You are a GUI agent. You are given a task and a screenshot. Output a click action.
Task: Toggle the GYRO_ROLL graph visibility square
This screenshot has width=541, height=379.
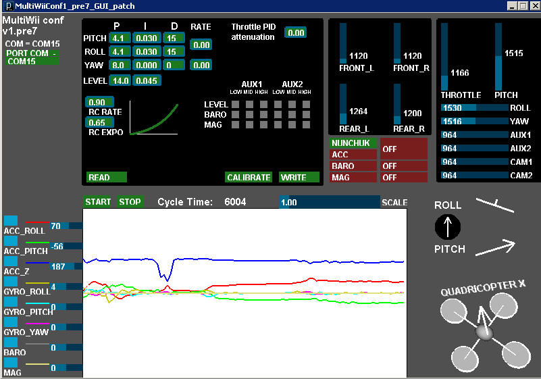[x=11, y=282]
